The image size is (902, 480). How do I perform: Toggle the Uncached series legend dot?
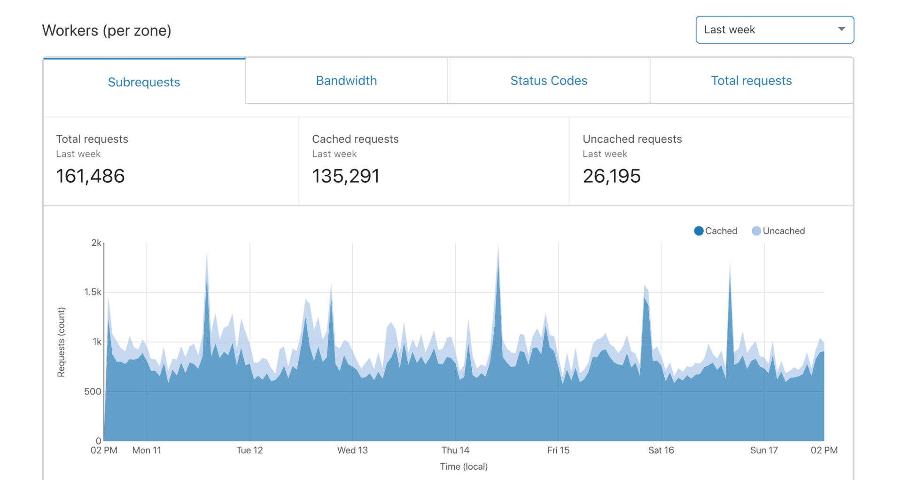[756, 231]
